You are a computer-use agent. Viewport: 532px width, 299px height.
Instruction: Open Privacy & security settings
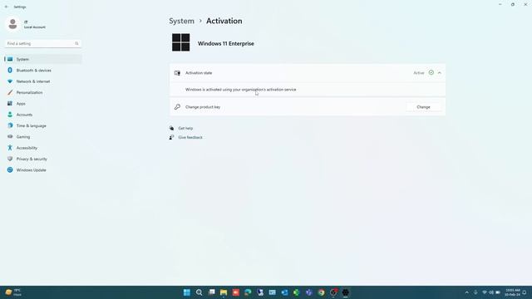pos(42,159)
